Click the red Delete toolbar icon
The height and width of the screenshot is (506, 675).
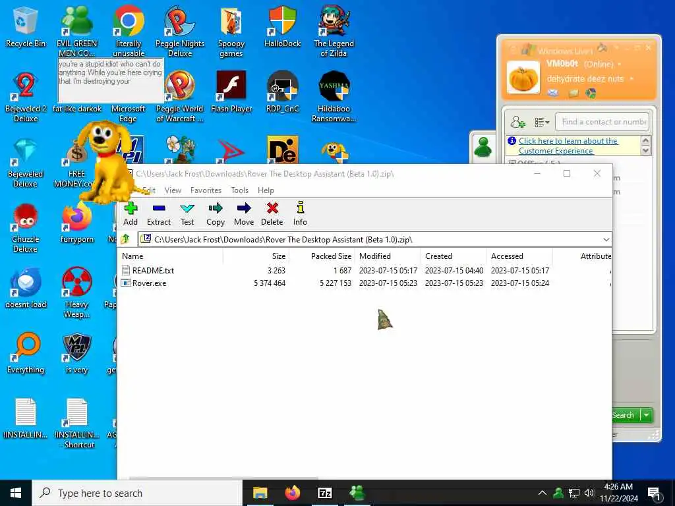pyautogui.click(x=272, y=214)
